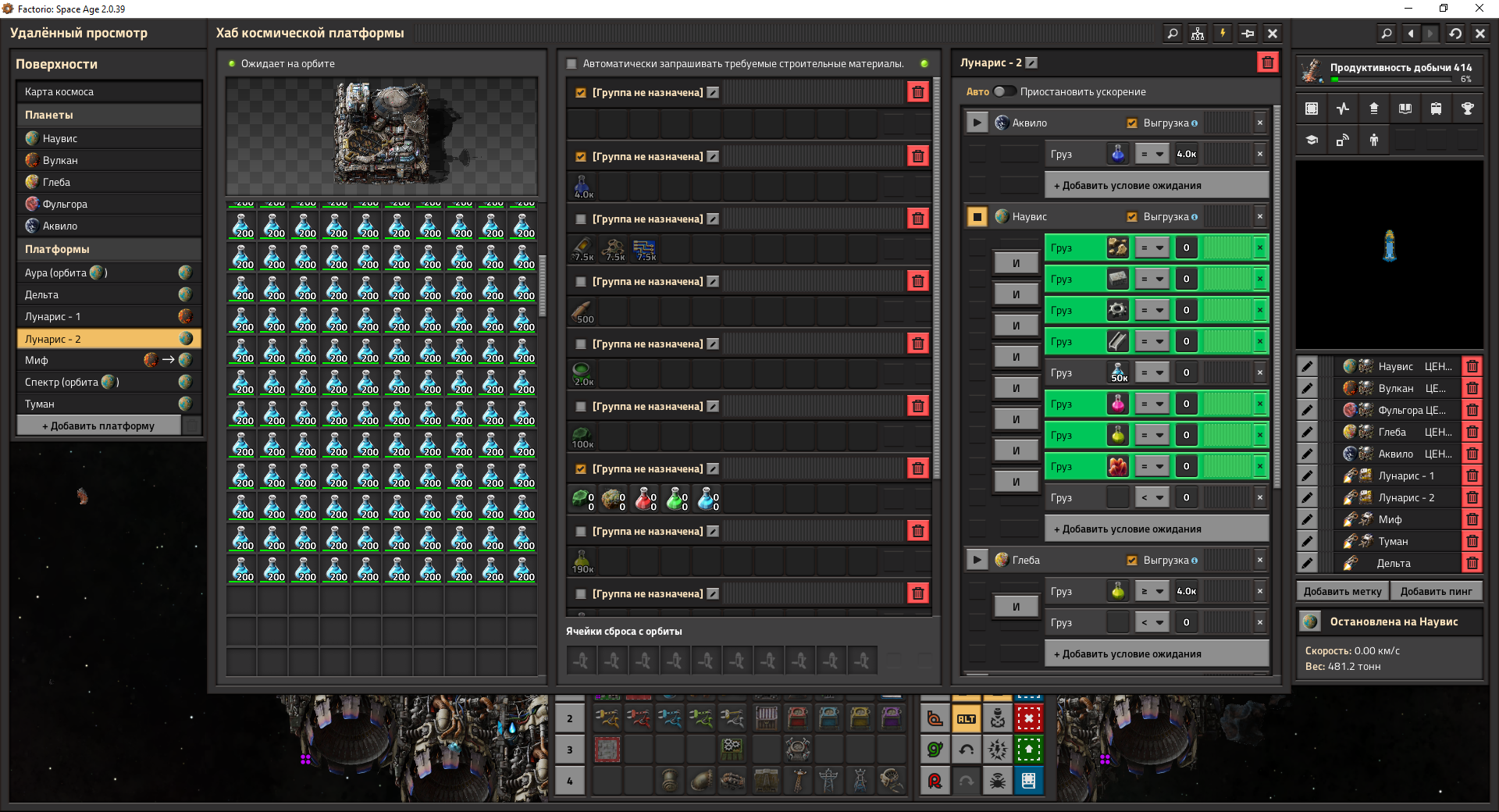The width and height of the screenshot is (1499, 812).
Task: Open the character person icon
Action: point(1374,140)
